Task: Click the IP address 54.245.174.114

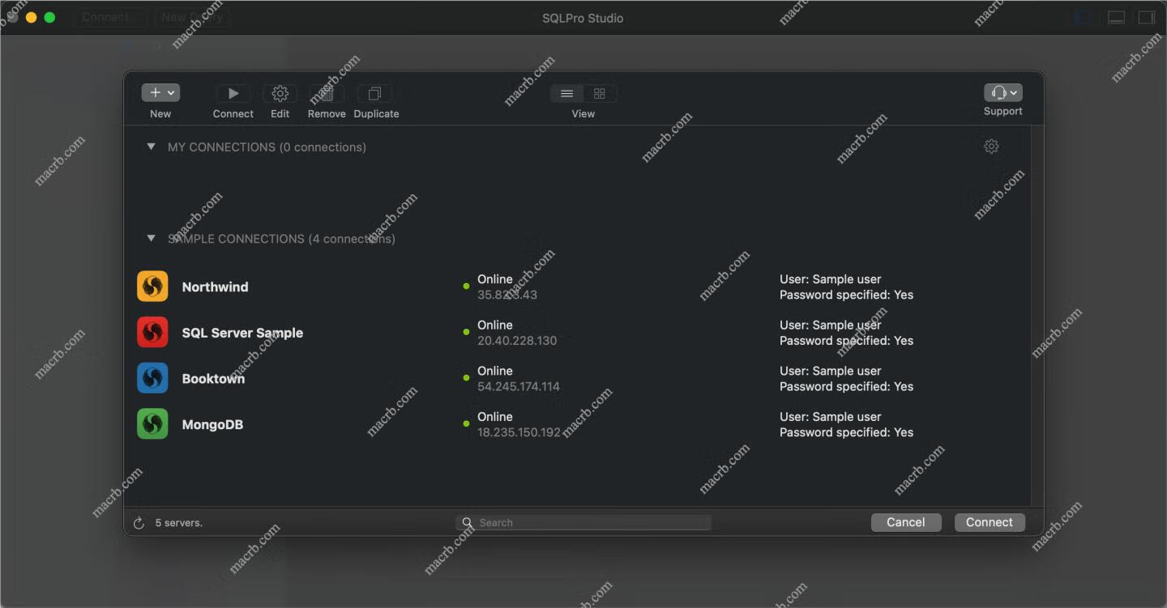Action: pos(519,387)
